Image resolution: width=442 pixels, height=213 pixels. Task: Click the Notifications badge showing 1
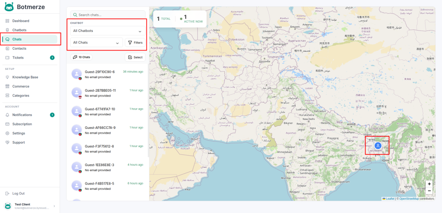(x=52, y=115)
